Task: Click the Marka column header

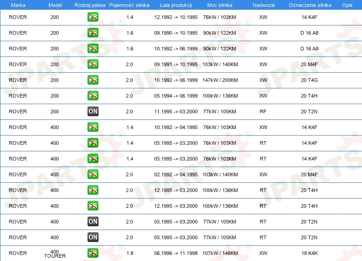Action: (x=18, y=5)
